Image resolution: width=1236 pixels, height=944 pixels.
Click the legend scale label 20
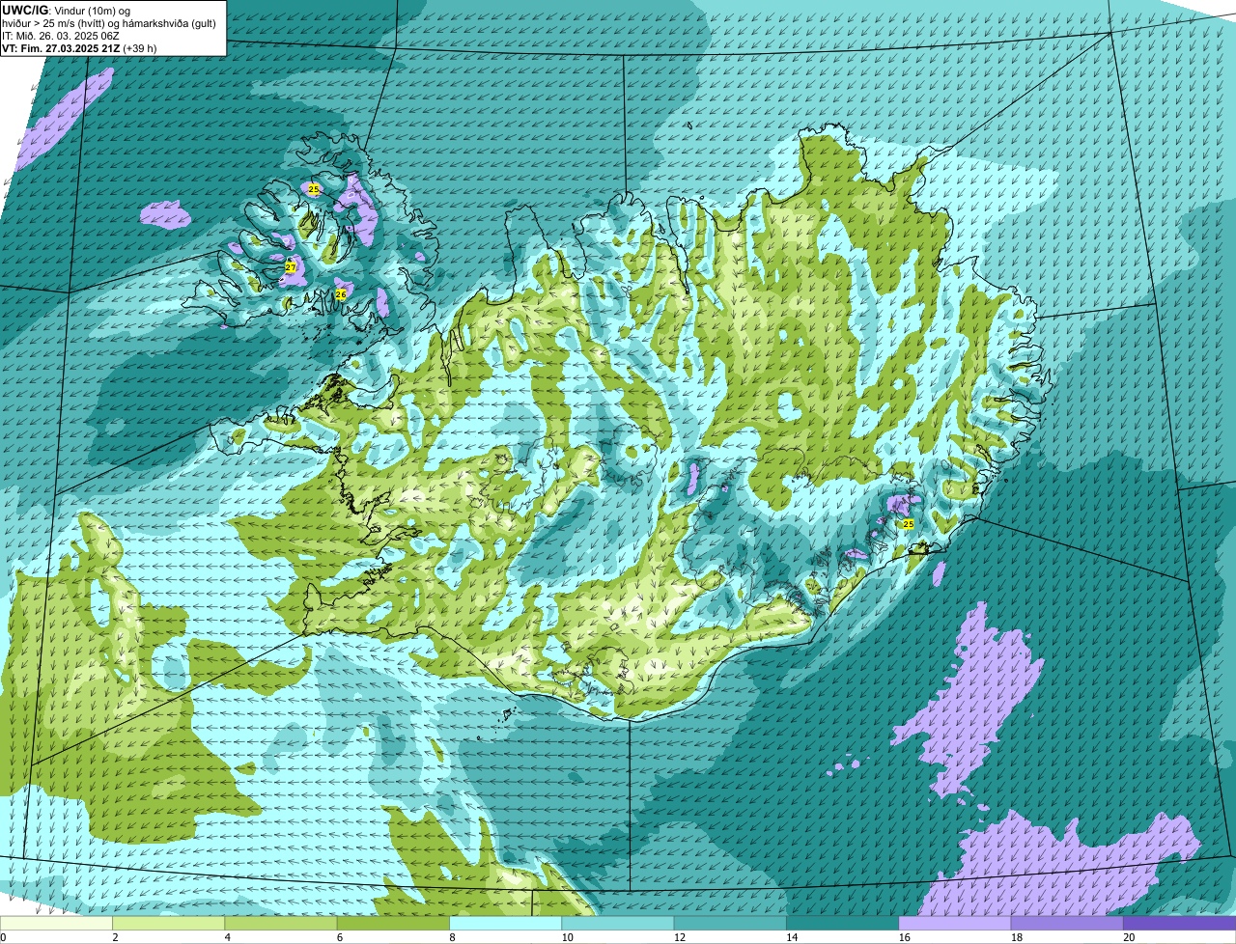[1128, 937]
